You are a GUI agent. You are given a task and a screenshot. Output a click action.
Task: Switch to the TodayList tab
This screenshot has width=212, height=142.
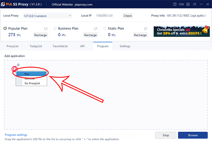[x=36, y=46]
